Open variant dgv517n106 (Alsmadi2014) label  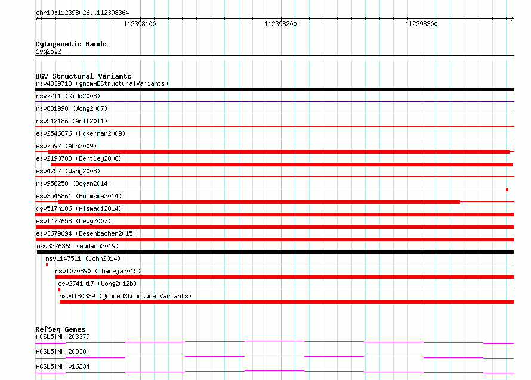coord(79,208)
